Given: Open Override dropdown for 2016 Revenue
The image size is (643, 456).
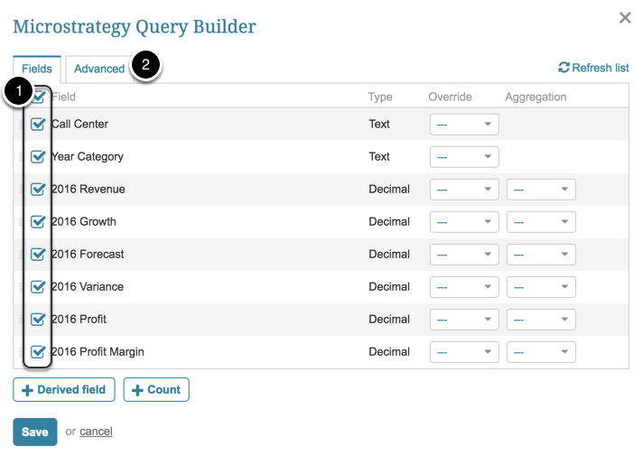Looking at the screenshot, I should 464,190.
